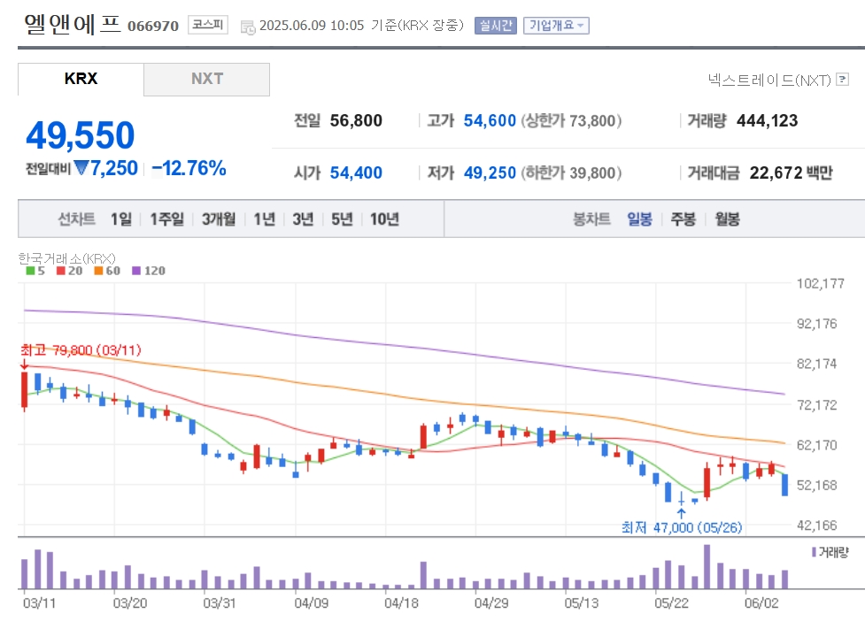
Task: Select the 월봉 monthly candle chart
Action: click(x=727, y=219)
